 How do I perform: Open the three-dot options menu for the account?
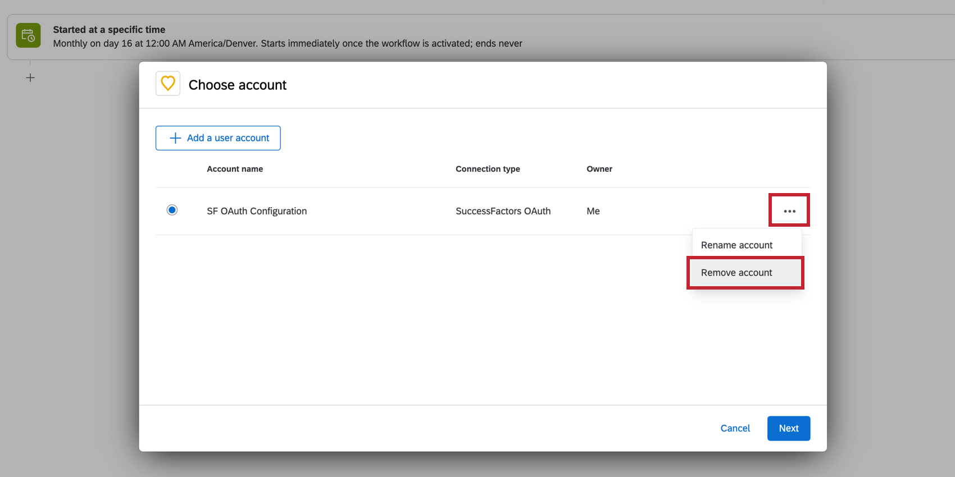point(789,211)
